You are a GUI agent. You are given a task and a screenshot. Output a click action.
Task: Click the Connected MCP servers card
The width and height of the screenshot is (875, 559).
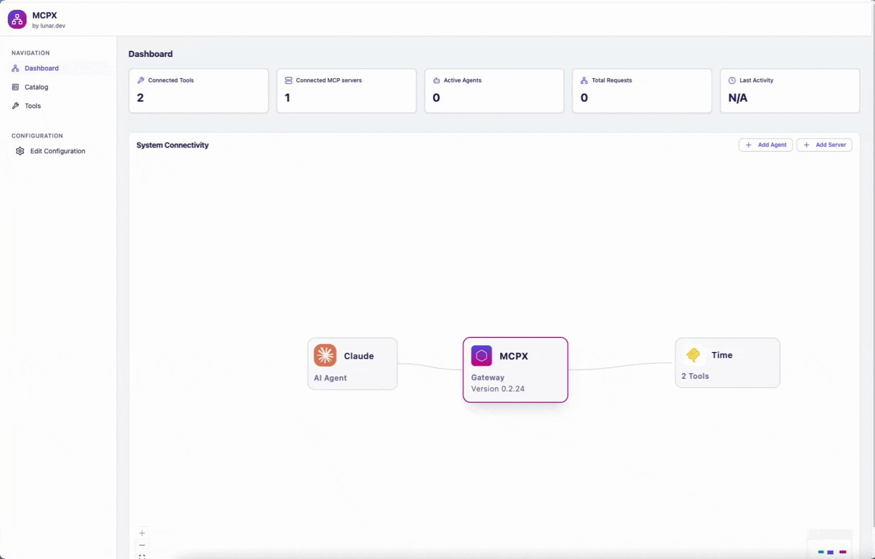346,91
